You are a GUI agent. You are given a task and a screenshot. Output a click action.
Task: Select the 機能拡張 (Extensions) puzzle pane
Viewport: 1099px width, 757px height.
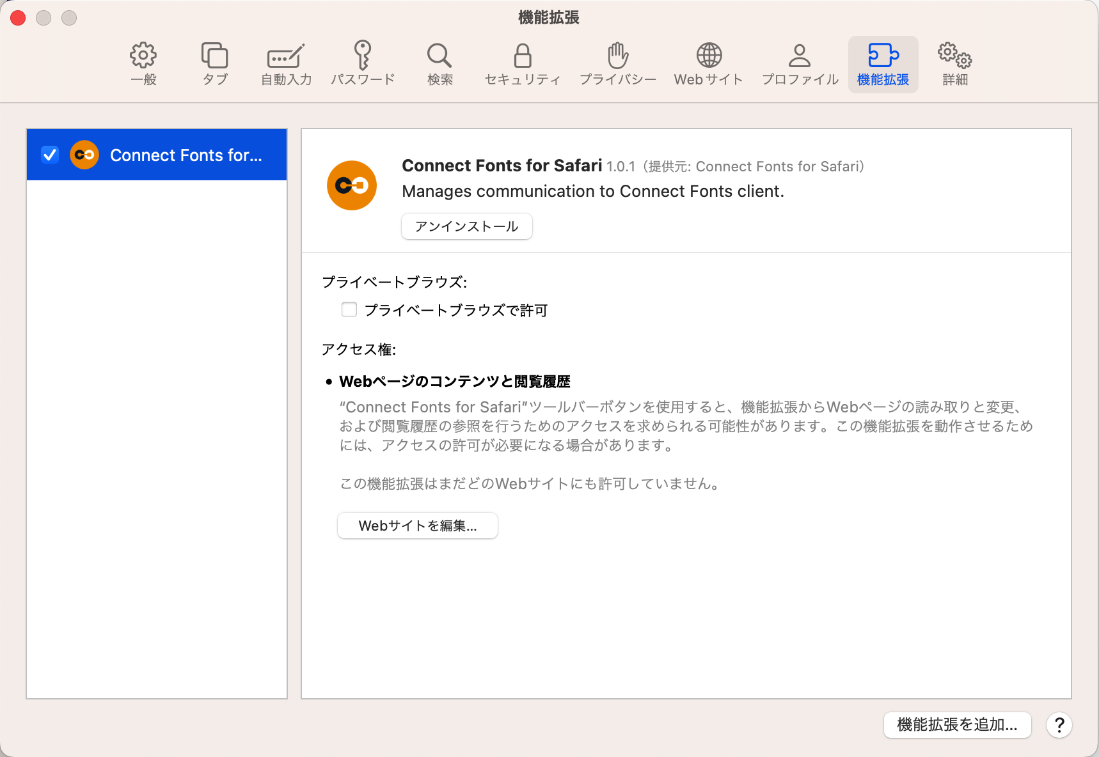point(883,64)
